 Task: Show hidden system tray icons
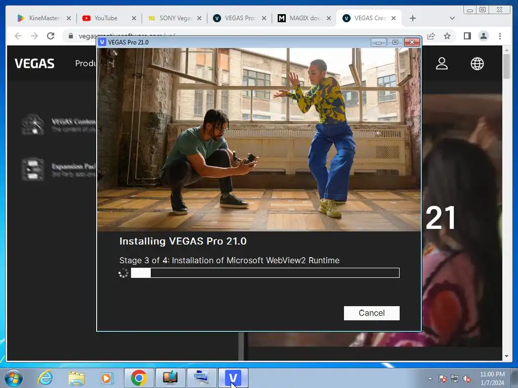click(430, 378)
